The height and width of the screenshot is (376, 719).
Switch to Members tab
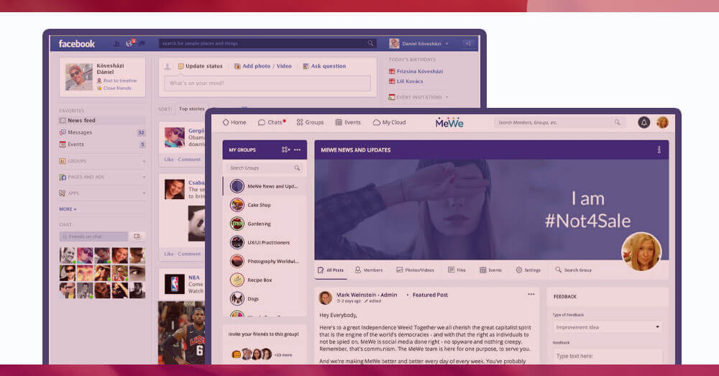(x=369, y=270)
